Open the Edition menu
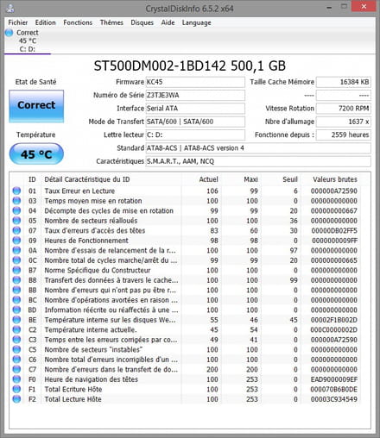The height and width of the screenshot is (438, 380). click(45, 22)
